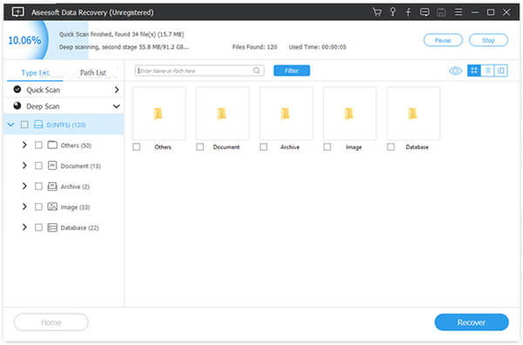Screen dimensions: 523x345
Task: Open the Facebook share icon
Action: [408, 12]
